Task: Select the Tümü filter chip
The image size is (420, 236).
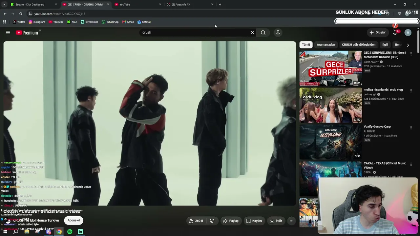Action: 306,45
